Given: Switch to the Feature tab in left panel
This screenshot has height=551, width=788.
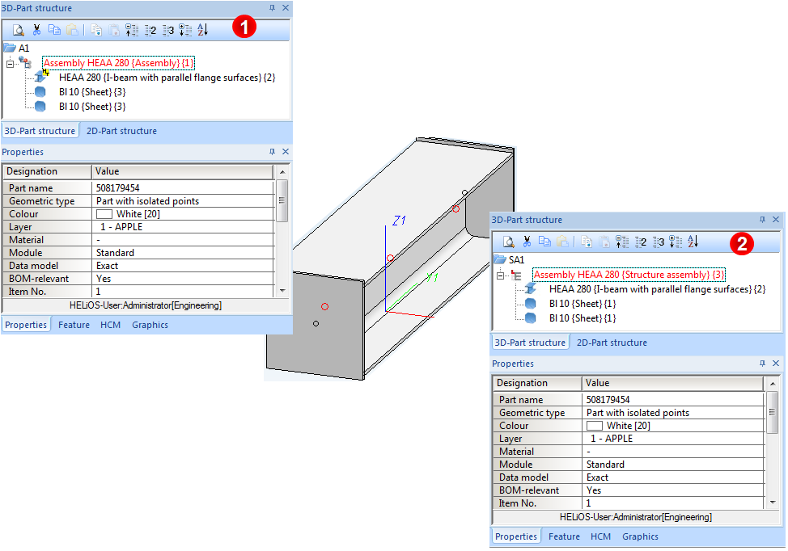Looking at the screenshot, I should pyautogui.click(x=74, y=325).
